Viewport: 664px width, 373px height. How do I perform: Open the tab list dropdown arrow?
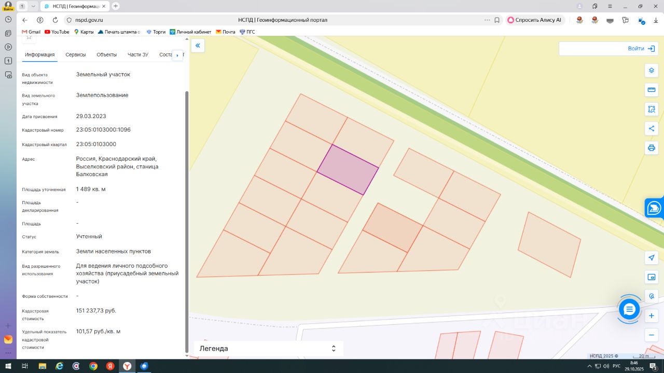(33, 6)
